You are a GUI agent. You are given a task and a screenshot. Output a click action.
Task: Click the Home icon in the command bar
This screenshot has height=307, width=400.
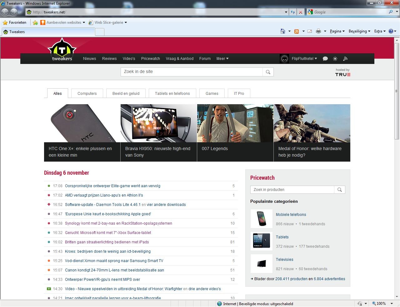283,31
